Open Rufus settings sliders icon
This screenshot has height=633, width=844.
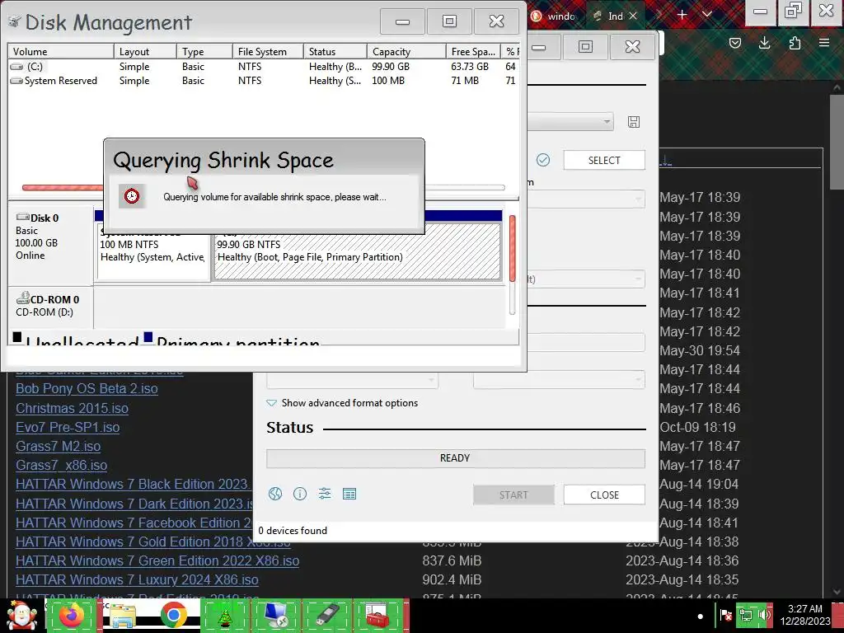click(x=325, y=494)
